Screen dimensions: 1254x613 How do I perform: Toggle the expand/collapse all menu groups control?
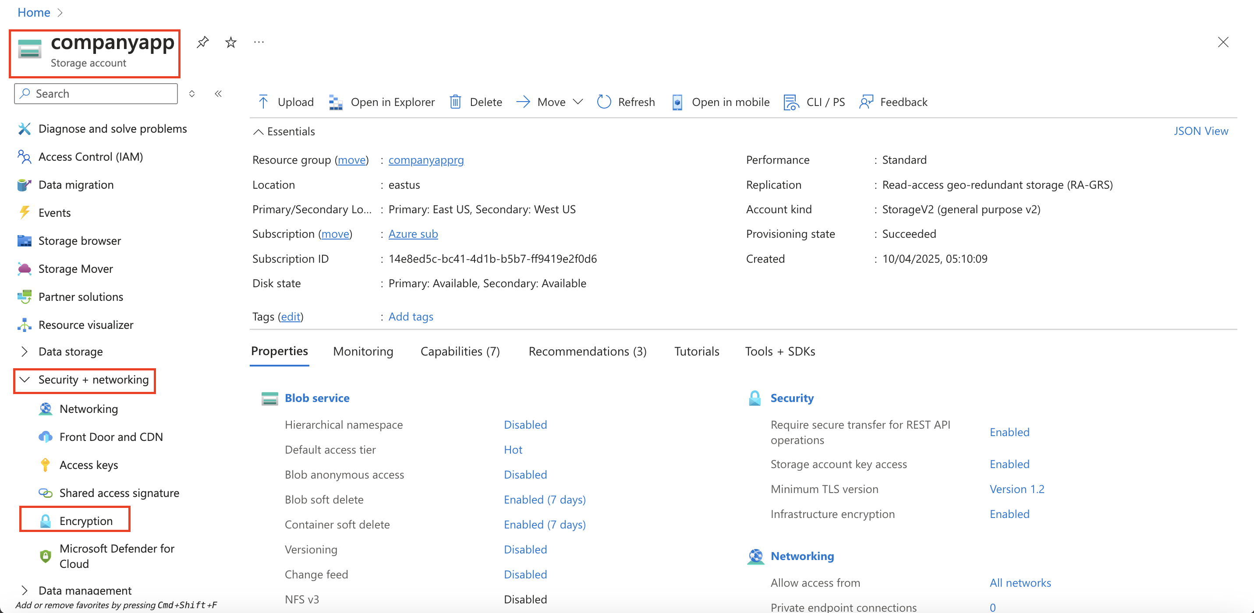point(192,93)
